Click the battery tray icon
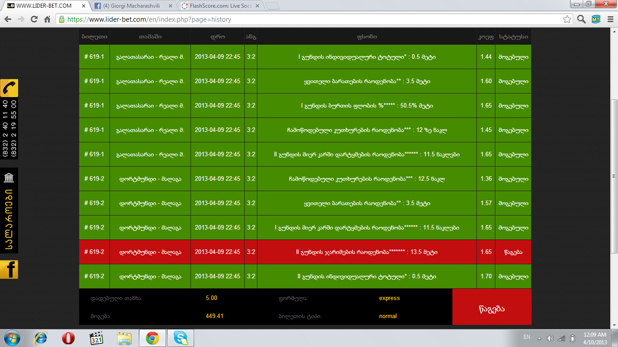 point(572,338)
